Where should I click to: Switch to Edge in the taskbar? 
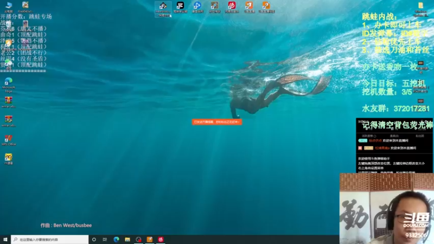tap(116, 239)
